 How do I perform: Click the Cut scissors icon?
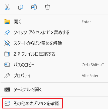(x=7, y=7)
